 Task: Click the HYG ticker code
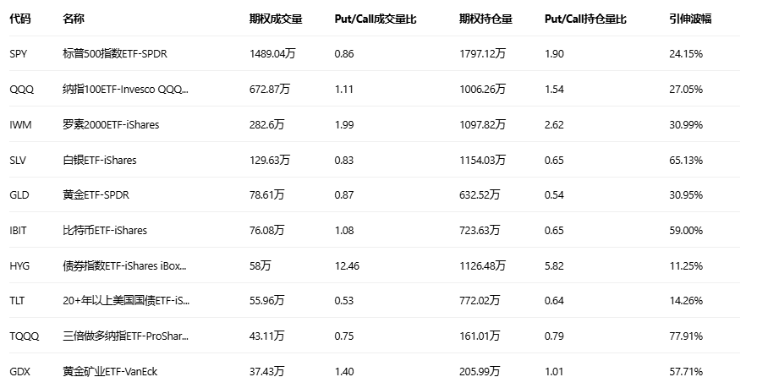click(19, 265)
